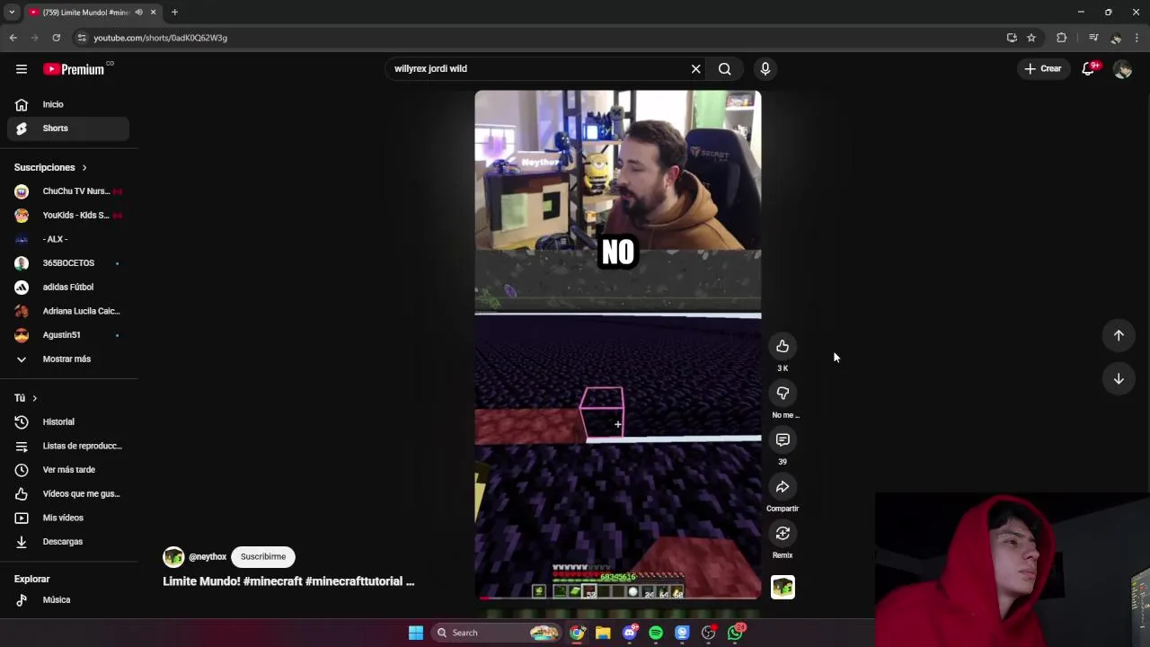1150x647 pixels.
Task: Open the - ALX - channel
Action: coord(68,239)
